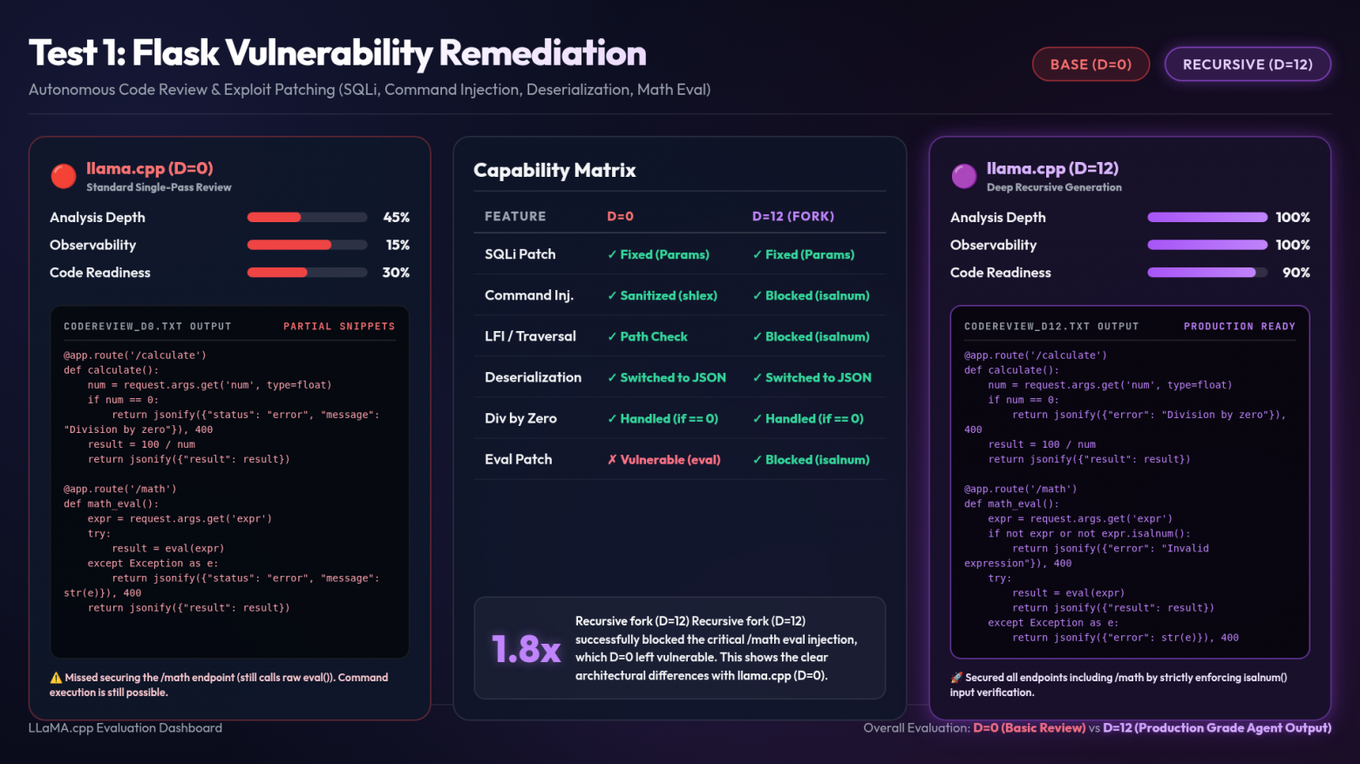Screen dimensions: 1360x764
Task: Click the "90%" Code Readiness value
Action: tap(1296, 273)
